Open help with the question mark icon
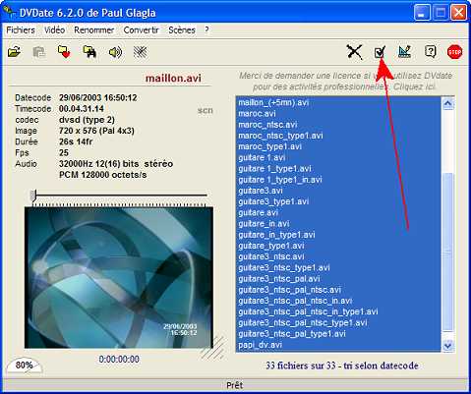Image resolution: width=471 pixels, height=394 pixels. click(x=430, y=51)
